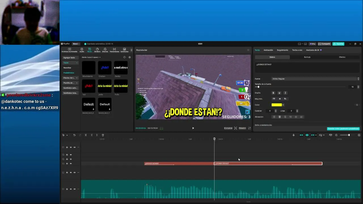Align text to the center
This screenshot has height=204, width=363.
click(x=280, y=117)
